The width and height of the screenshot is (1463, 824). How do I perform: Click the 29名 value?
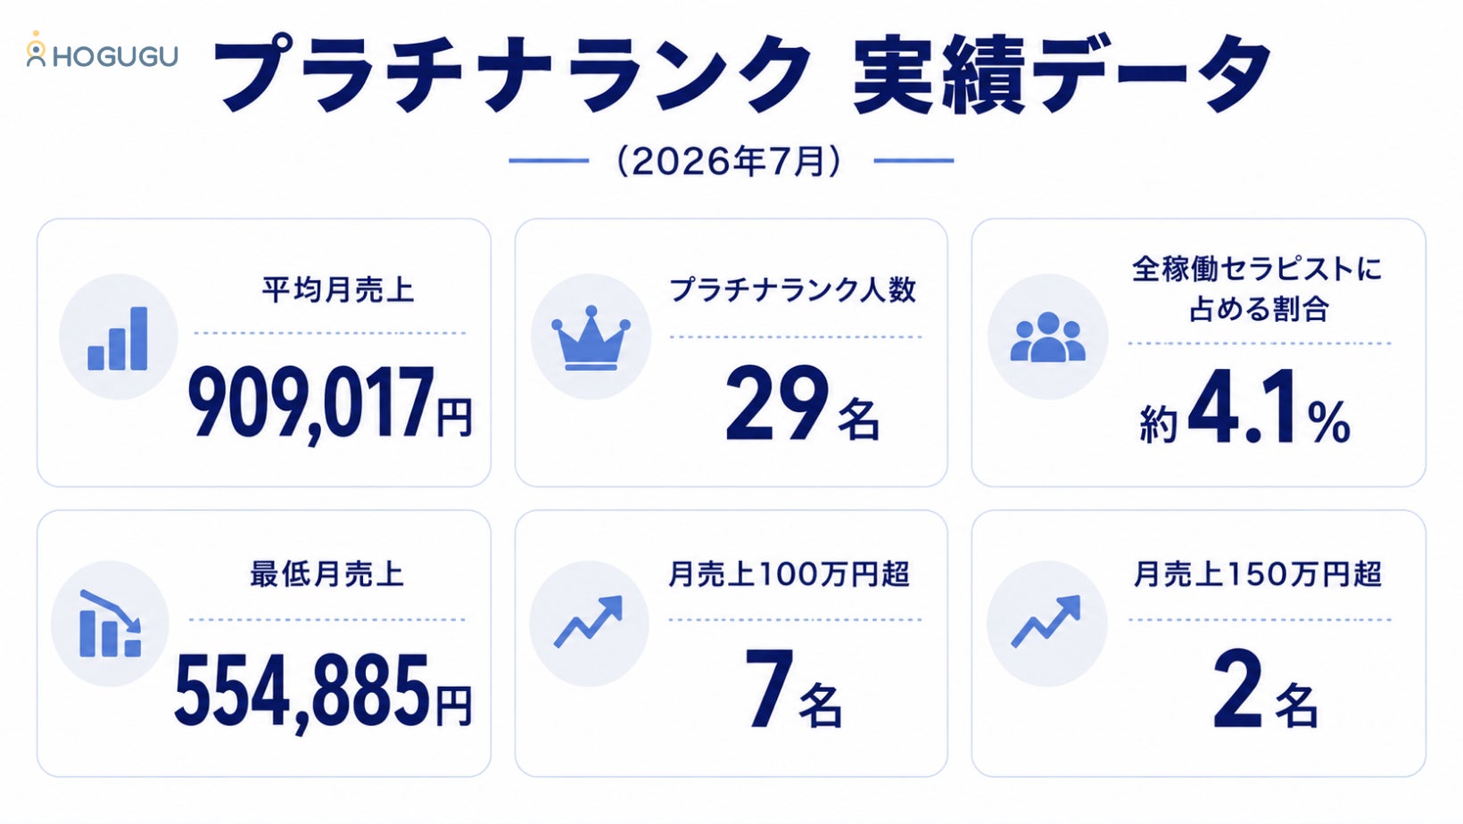(x=803, y=404)
